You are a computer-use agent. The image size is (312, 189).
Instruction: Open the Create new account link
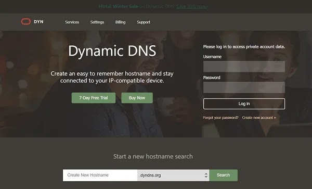tap(259, 118)
